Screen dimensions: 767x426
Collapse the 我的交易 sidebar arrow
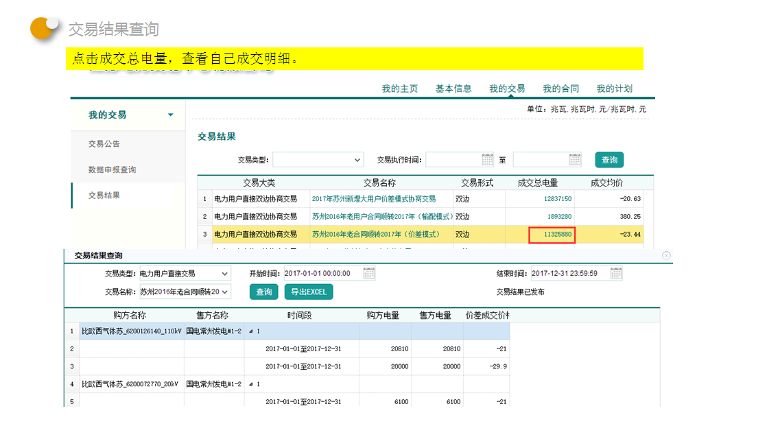click(171, 115)
